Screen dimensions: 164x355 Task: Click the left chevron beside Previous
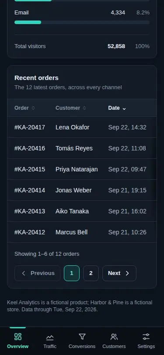pos(24,273)
